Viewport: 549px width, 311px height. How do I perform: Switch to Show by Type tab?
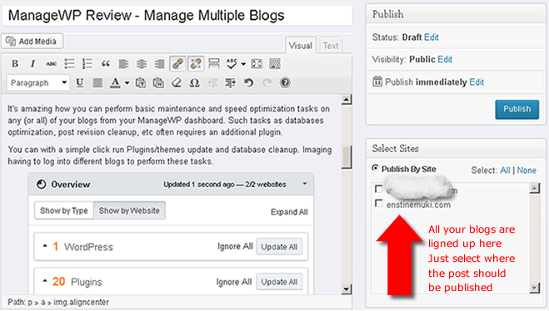click(63, 210)
